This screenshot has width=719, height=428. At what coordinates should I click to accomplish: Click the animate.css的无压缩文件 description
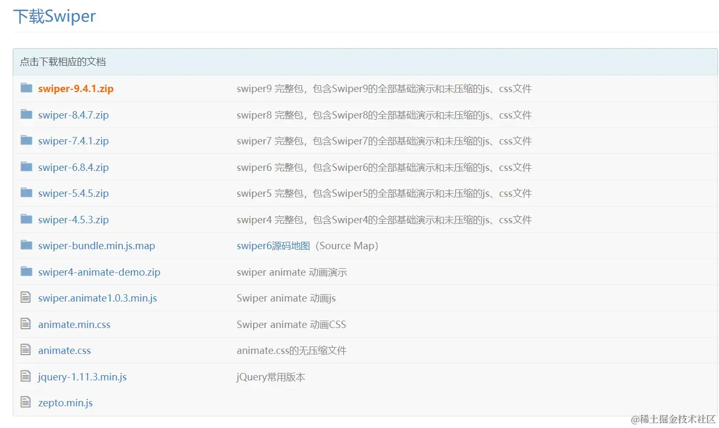(292, 351)
